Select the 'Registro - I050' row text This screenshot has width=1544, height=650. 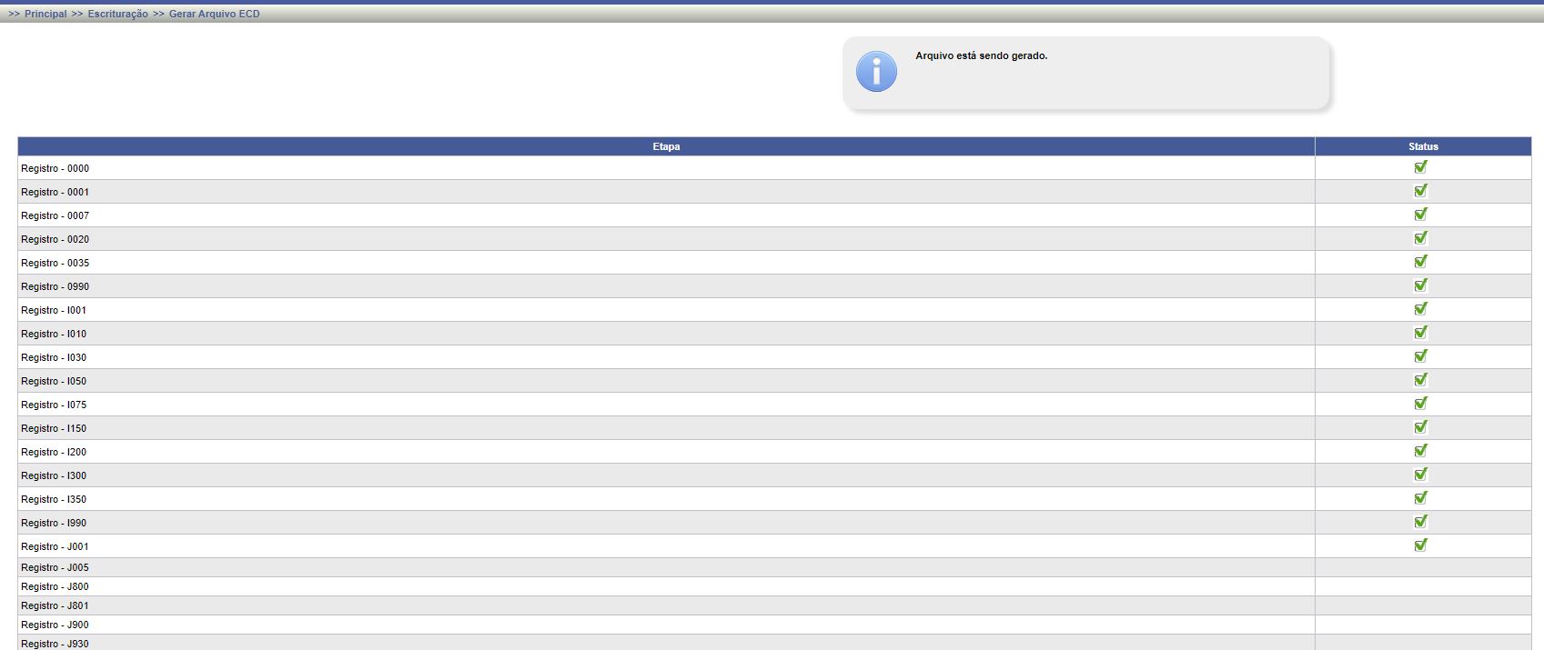[54, 381]
